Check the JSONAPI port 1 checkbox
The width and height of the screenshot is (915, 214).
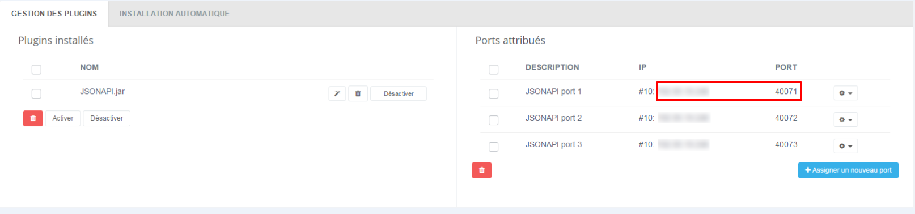[493, 94]
